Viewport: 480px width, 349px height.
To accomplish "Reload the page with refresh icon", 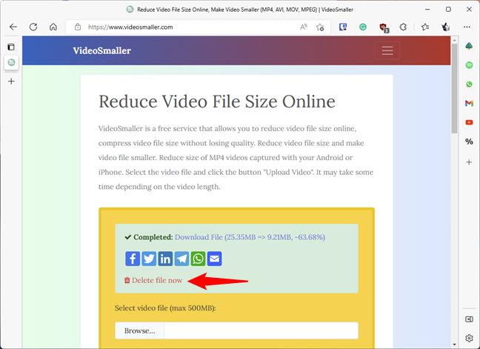I will coord(33,27).
